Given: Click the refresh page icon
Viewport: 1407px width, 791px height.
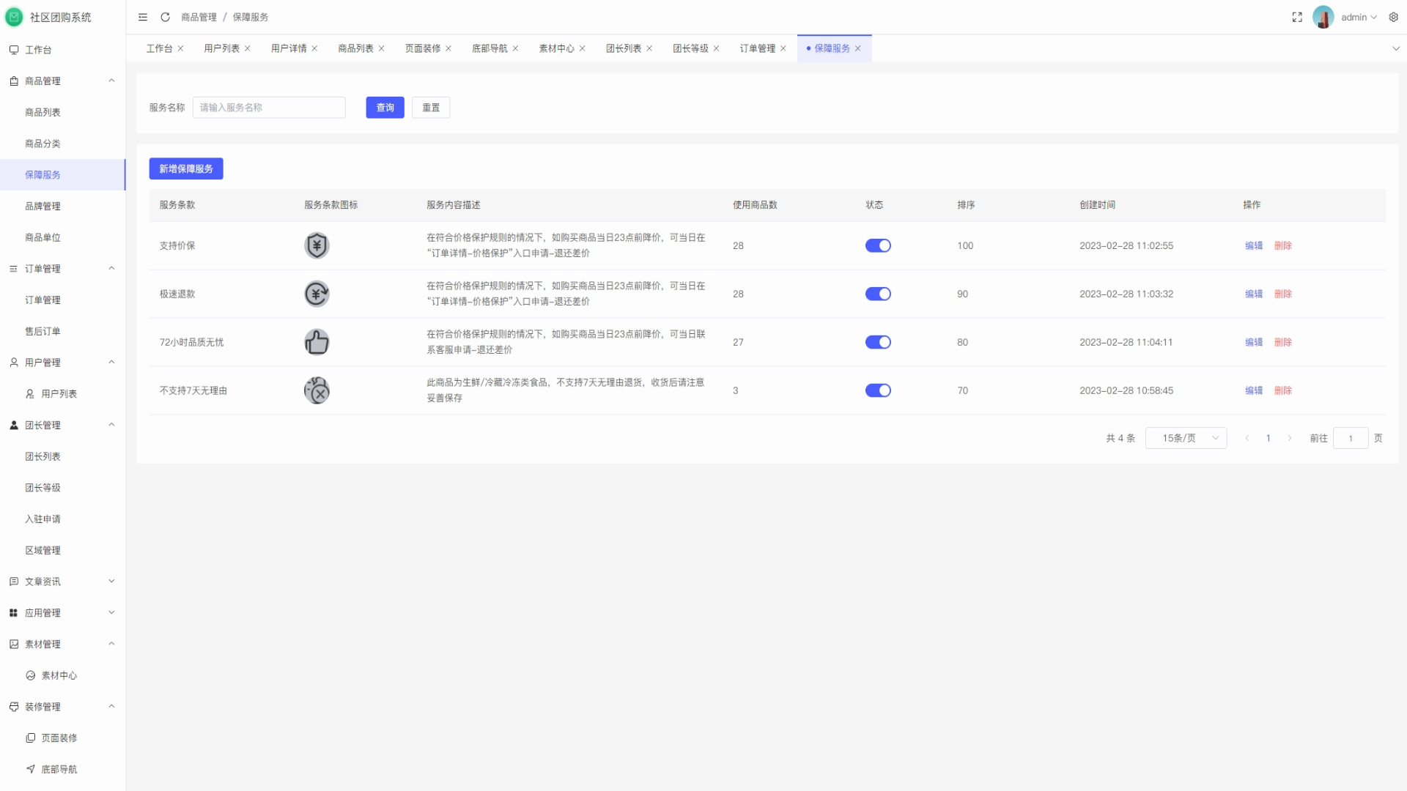Looking at the screenshot, I should pyautogui.click(x=166, y=17).
